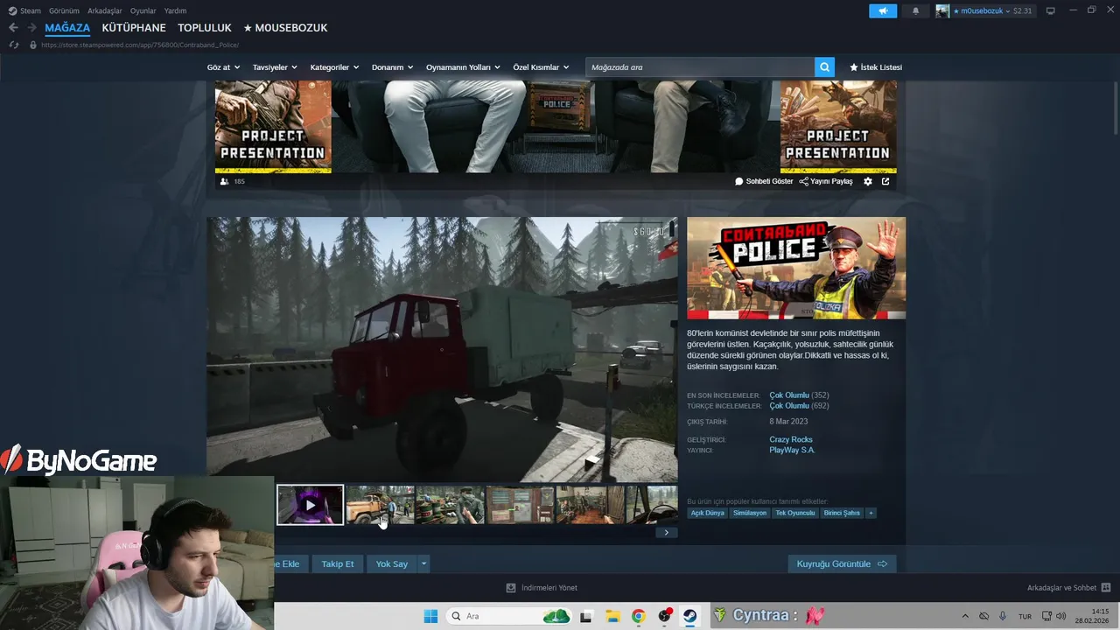The height and width of the screenshot is (630, 1120).
Task: Switch to the TOPLULUK tab
Action: click(205, 28)
